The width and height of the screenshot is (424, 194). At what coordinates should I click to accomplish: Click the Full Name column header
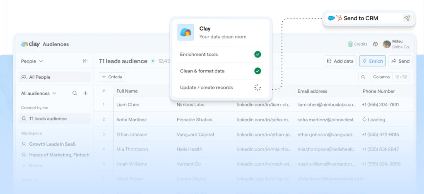click(x=127, y=91)
